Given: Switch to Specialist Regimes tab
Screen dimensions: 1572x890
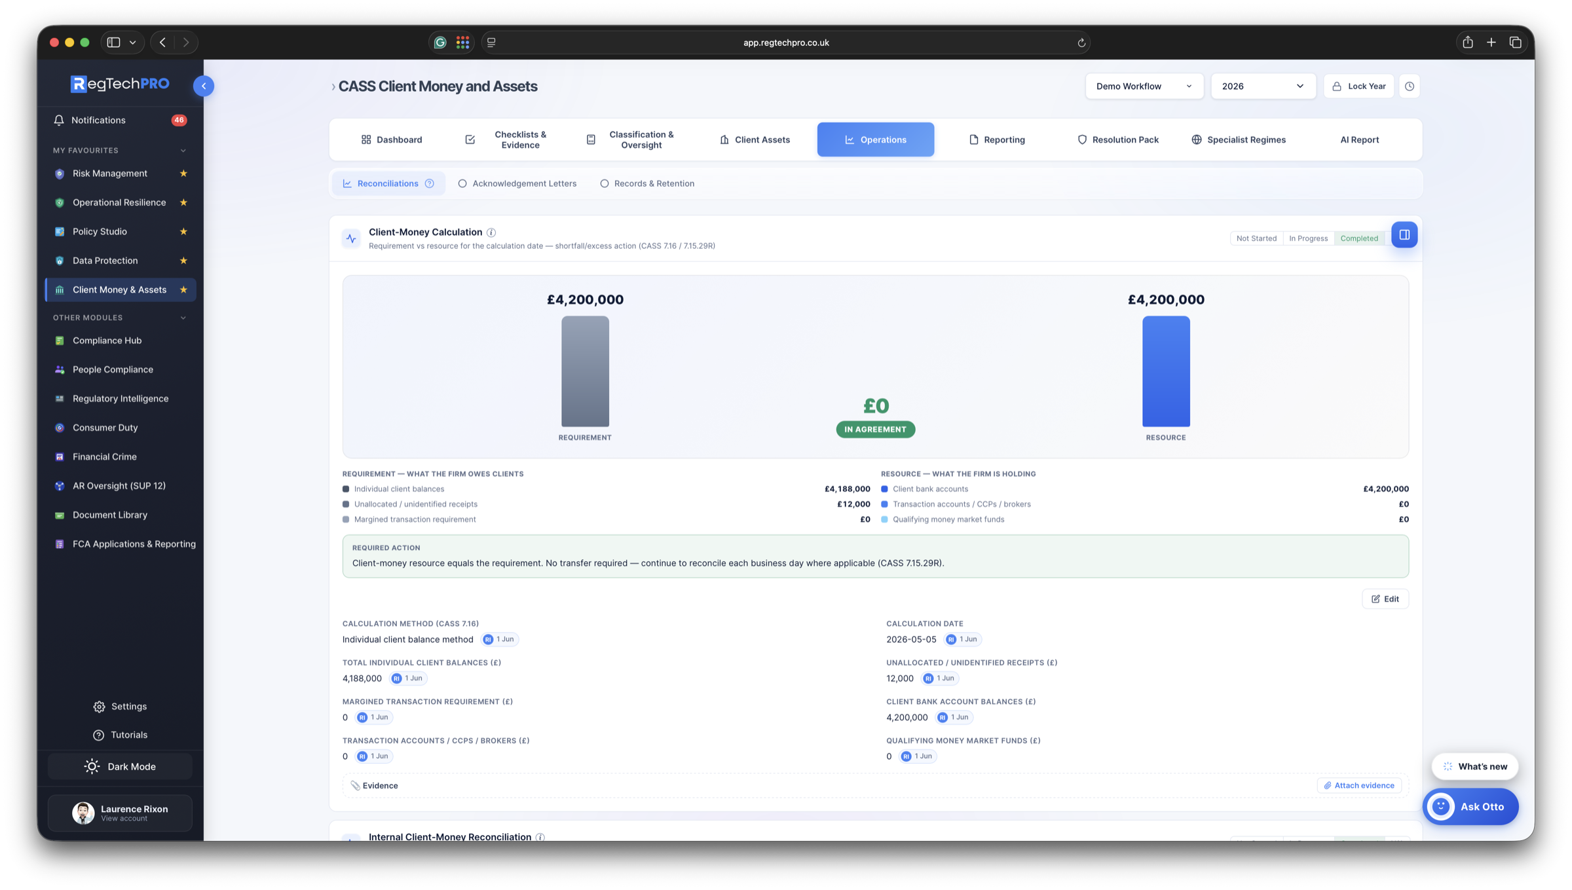Looking at the screenshot, I should coord(1238,139).
